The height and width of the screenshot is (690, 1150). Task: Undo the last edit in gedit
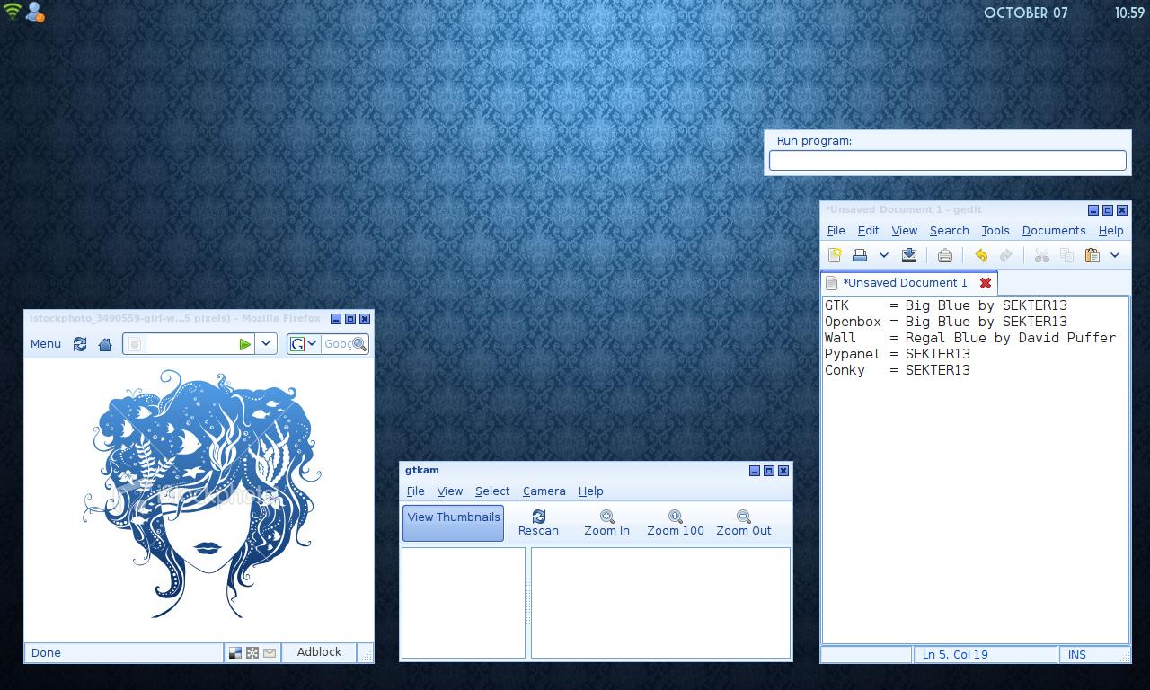click(x=981, y=255)
